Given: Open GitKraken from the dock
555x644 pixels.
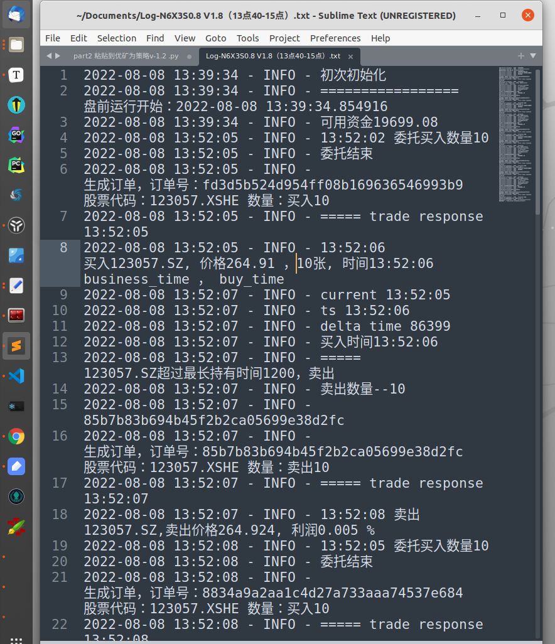Looking at the screenshot, I should click(x=16, y=496).
